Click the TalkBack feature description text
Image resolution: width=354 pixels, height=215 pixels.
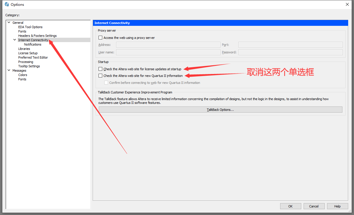point(214,101)
